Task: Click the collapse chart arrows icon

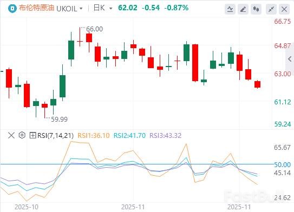Action: point(271,9)
